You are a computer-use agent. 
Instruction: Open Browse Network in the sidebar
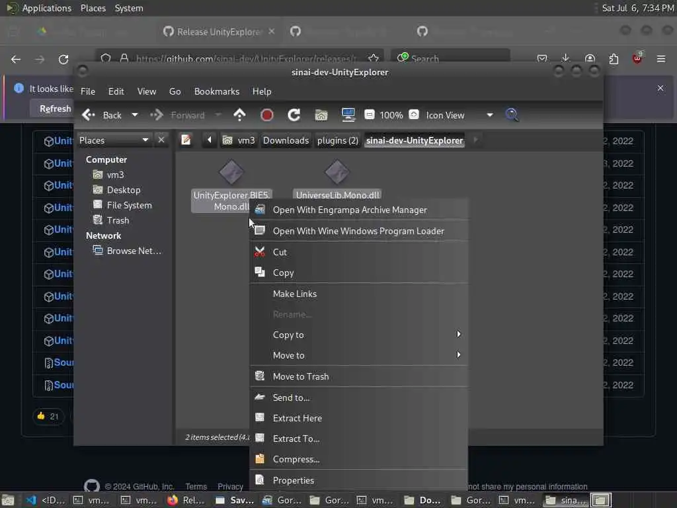click(x=134, y=251)
